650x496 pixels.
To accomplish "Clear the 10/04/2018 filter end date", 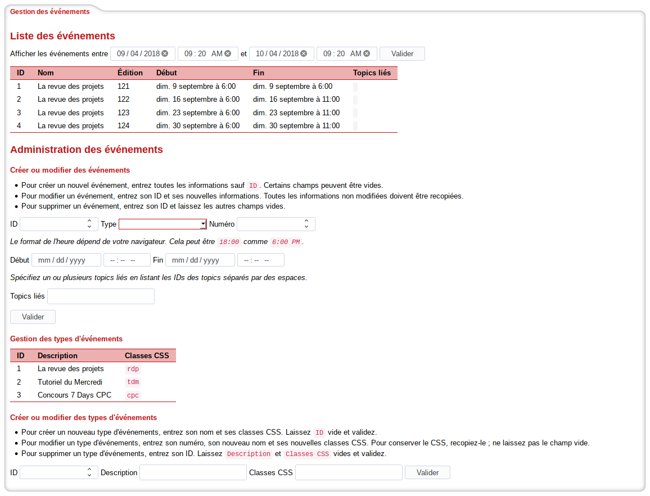I will click(x=304, y=53).
